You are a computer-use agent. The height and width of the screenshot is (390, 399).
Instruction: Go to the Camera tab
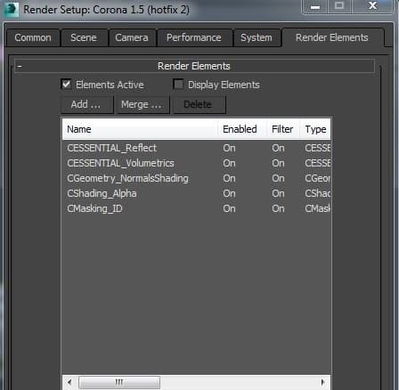[x=132, y=38]
